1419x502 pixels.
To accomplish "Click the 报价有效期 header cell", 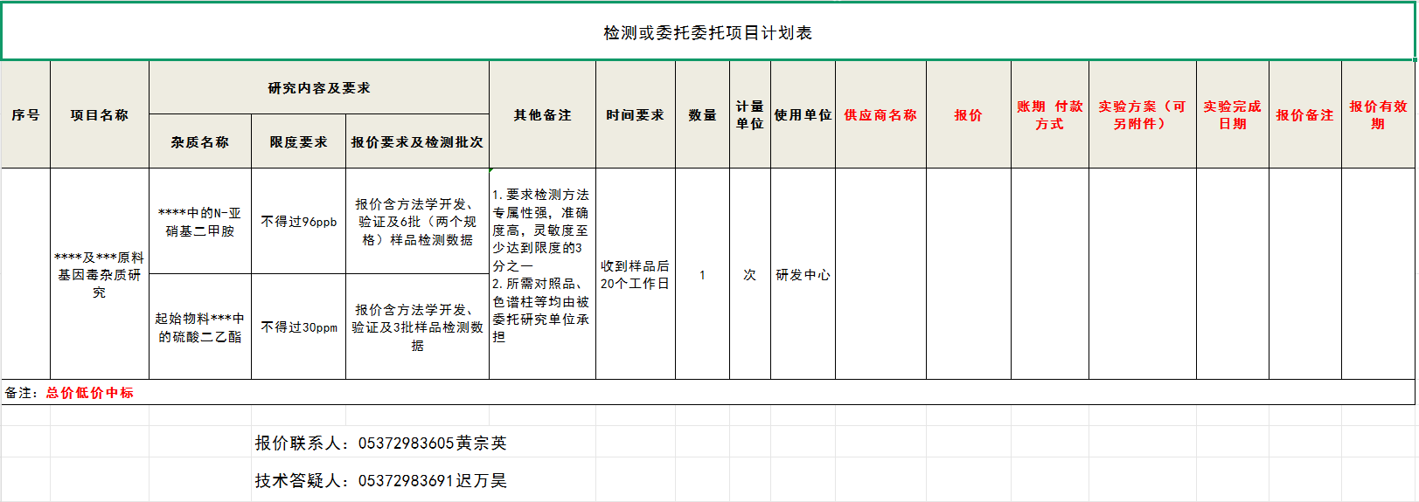I will 1378,115.
